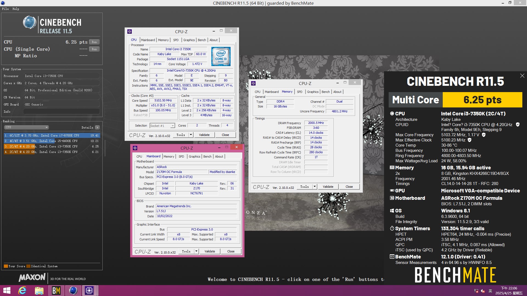Open Memory tab in pink Mainboard window

coord(169,156)
